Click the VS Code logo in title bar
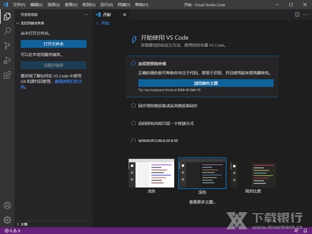Image resolution: width=312 pixels, height=234 pixels. click(x=6, y=4)
